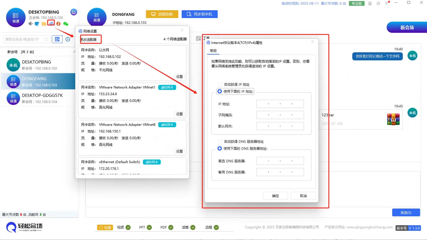
Task: Select 使用下面的 DNS 服务器地址 radio button
Action: click(x=220, y=149)
